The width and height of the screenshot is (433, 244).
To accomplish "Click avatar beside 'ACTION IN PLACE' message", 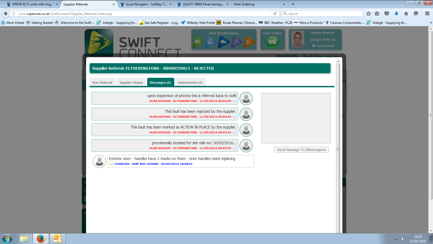I will 246,130.
